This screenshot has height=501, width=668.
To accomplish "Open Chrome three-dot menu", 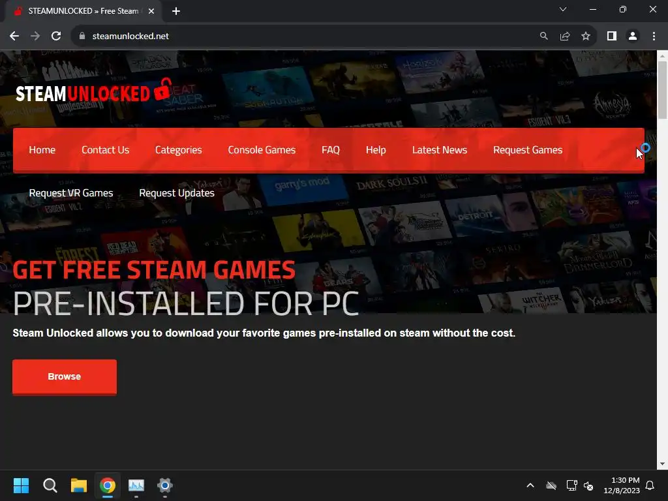I will pos(654,37).
